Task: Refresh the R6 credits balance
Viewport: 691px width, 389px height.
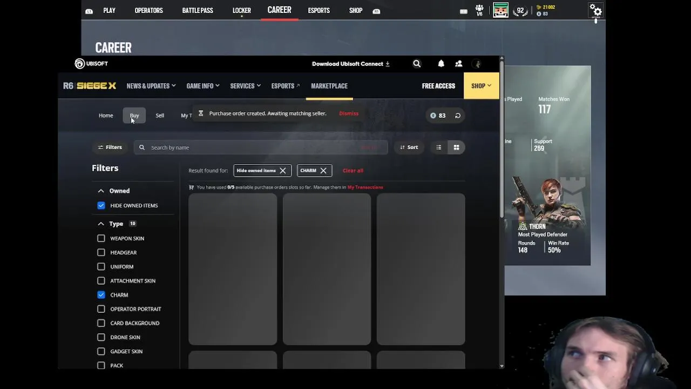Action: coord(457,116)
